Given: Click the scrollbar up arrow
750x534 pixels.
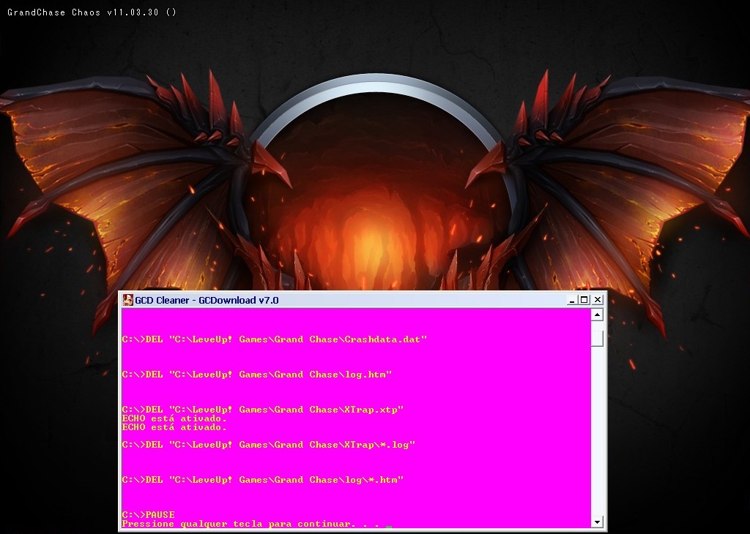Looking at the screenshot, I should (x=596, y=314).
